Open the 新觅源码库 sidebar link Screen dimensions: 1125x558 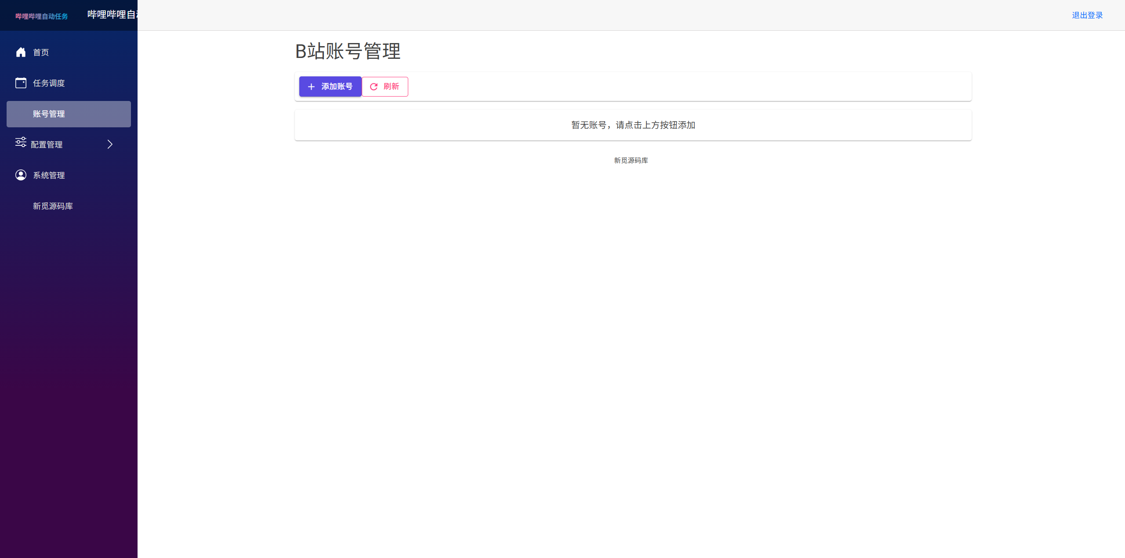pos(52,205)
